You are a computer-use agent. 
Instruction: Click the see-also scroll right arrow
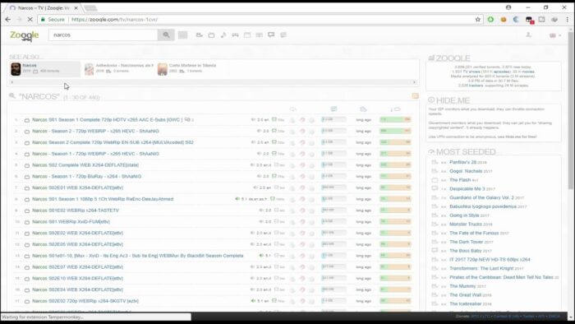point(414,82)
